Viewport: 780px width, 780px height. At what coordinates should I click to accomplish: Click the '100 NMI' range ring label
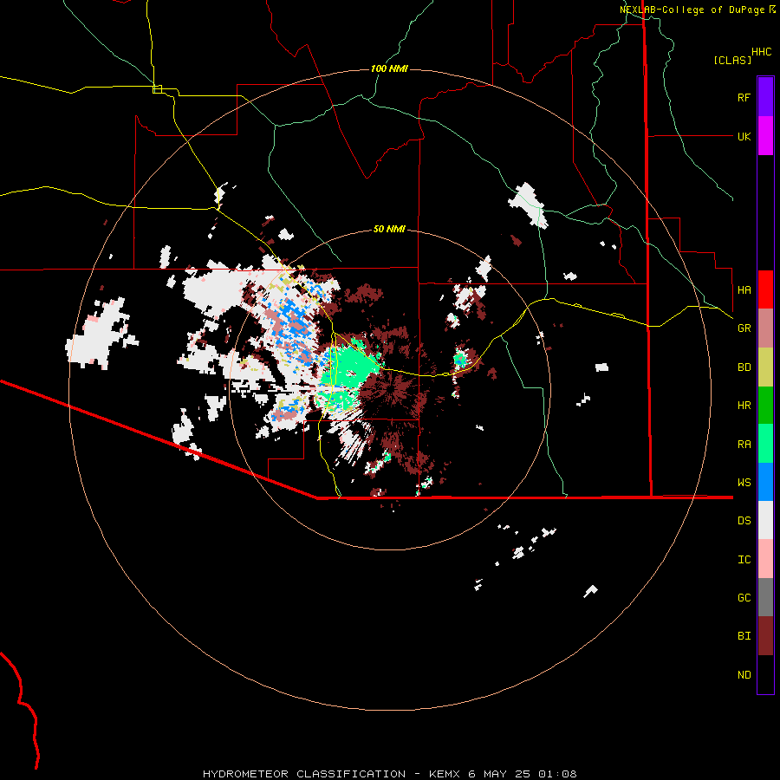(389, 68)
